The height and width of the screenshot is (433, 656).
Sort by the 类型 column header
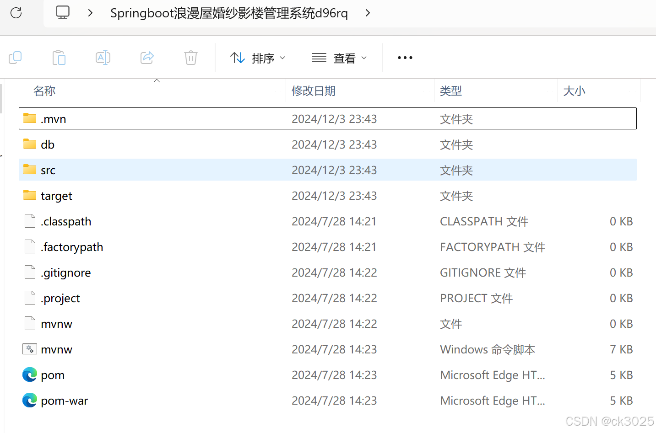(451, 91)
